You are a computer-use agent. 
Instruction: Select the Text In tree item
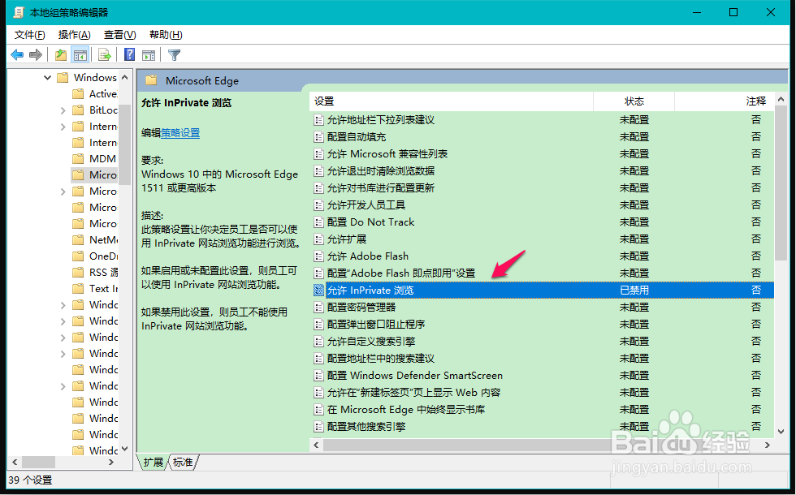click(104, 289)
